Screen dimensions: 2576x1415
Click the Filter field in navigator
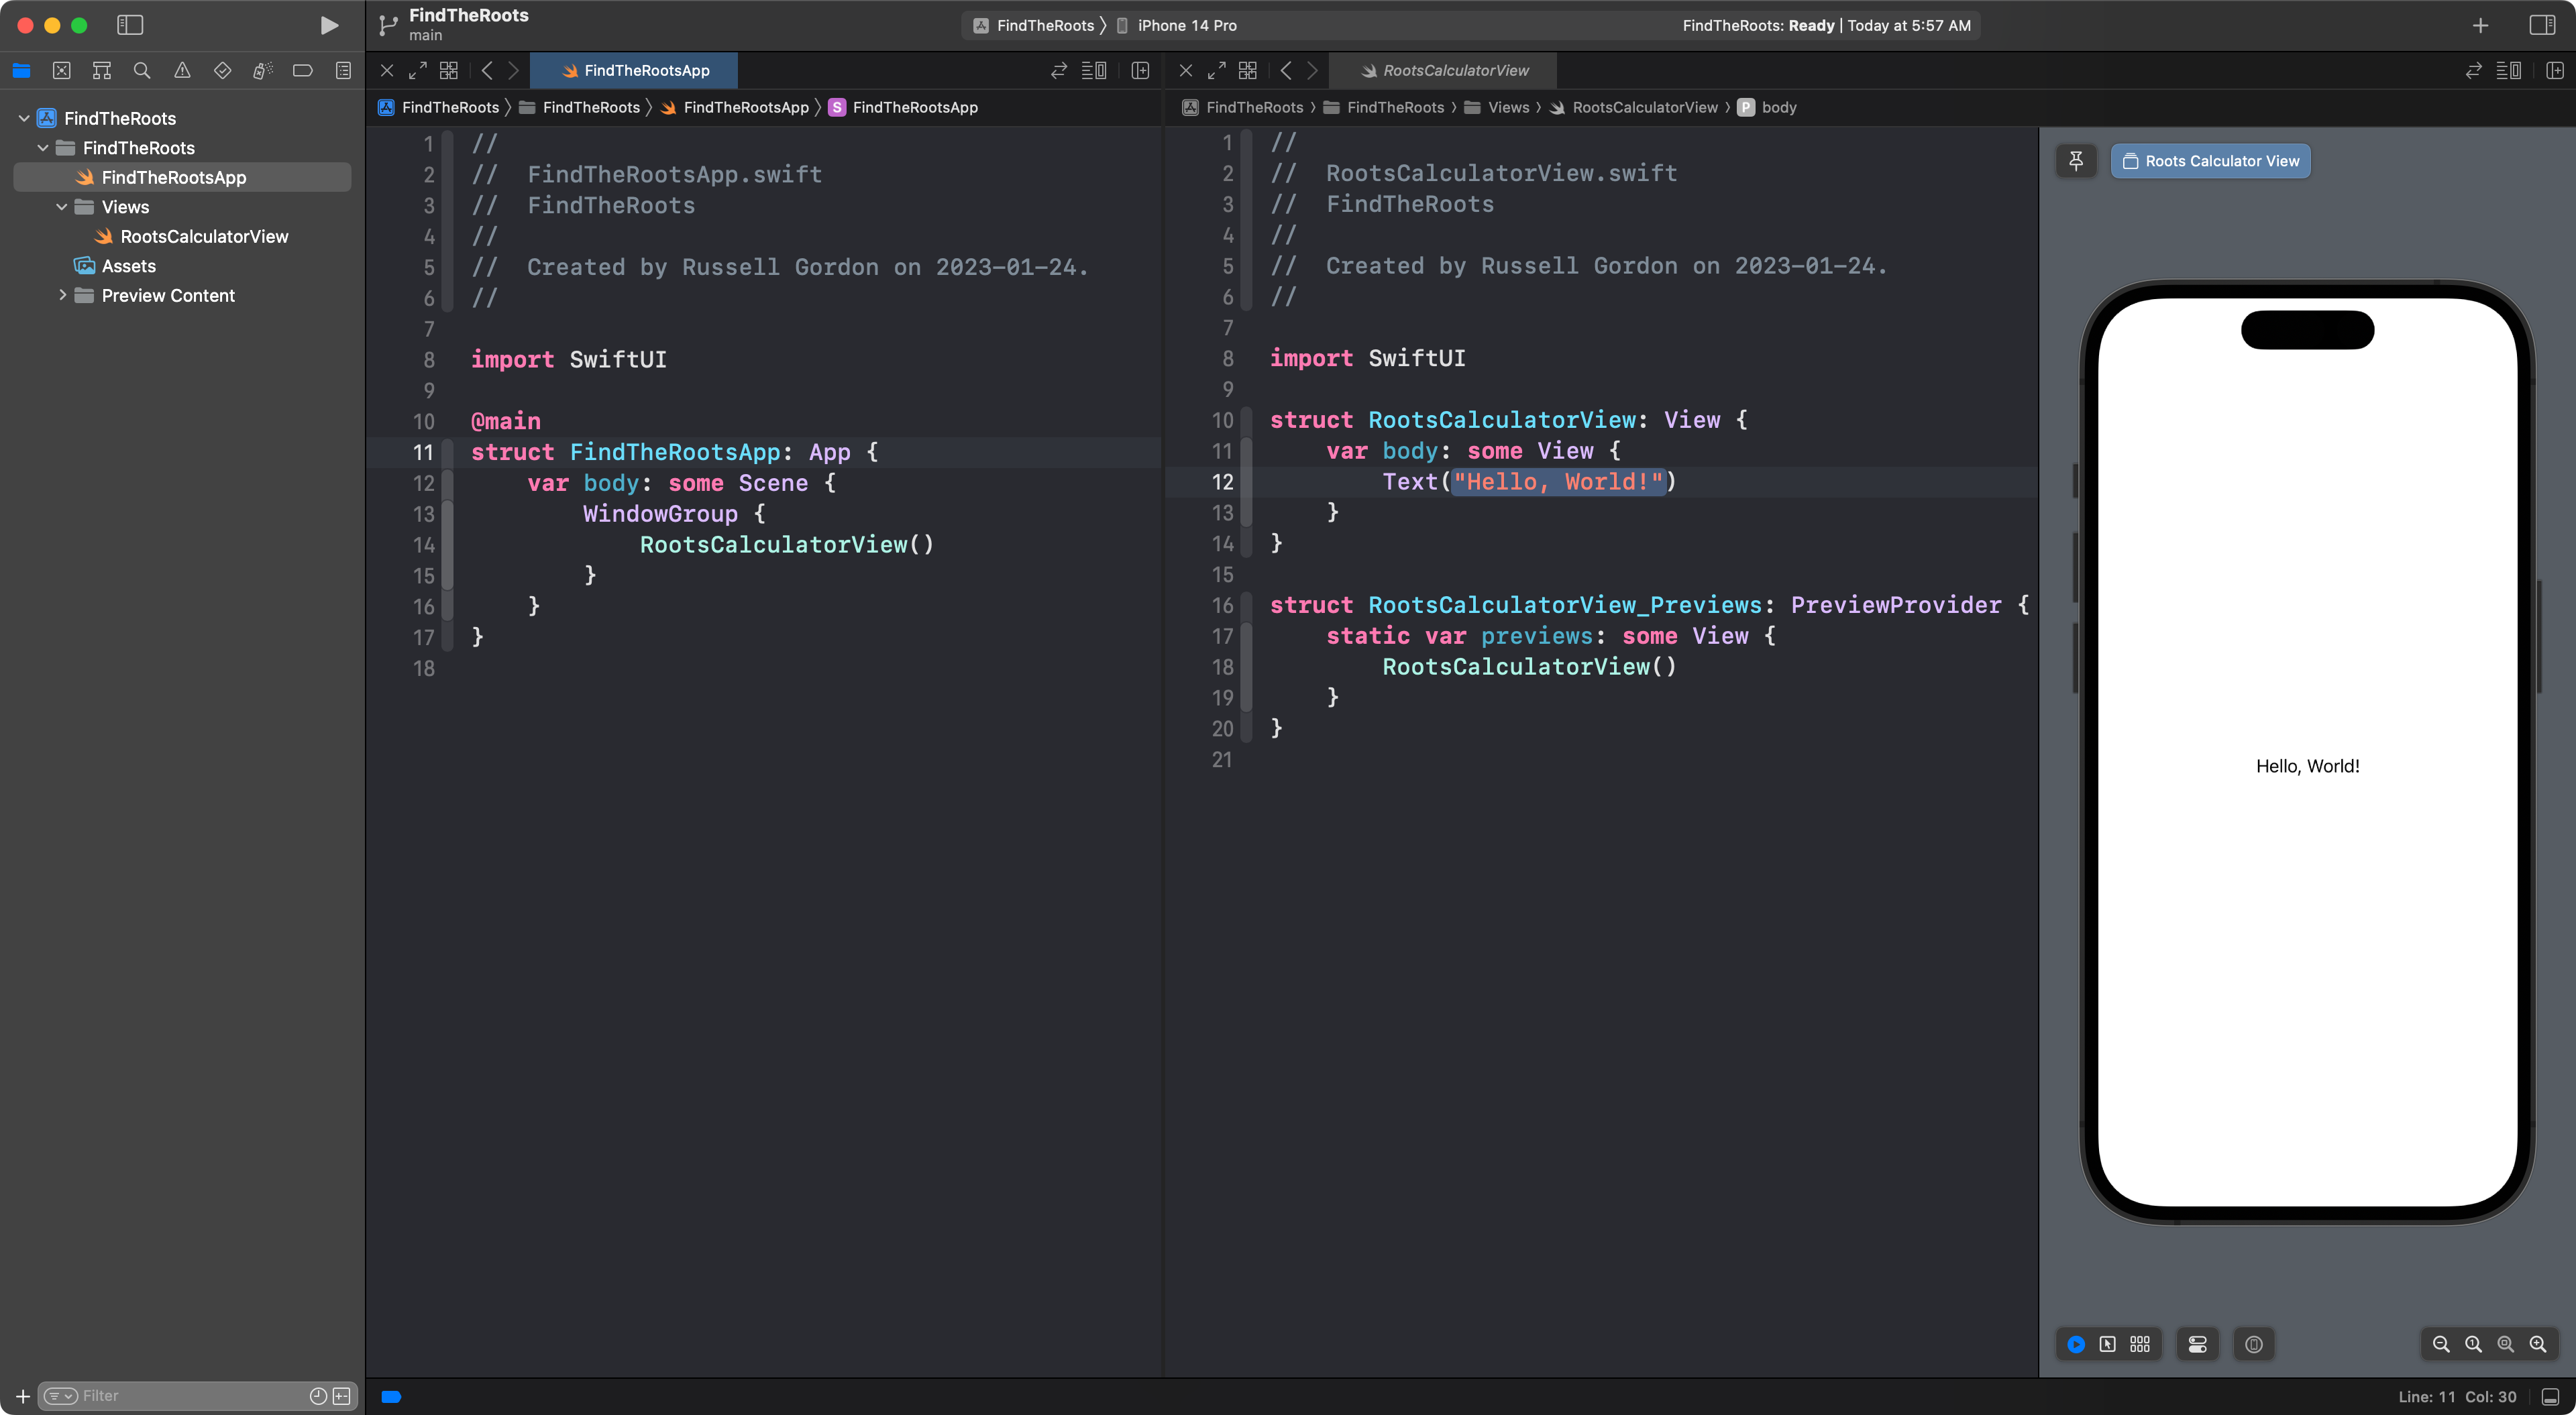(x=180, y=1395)
